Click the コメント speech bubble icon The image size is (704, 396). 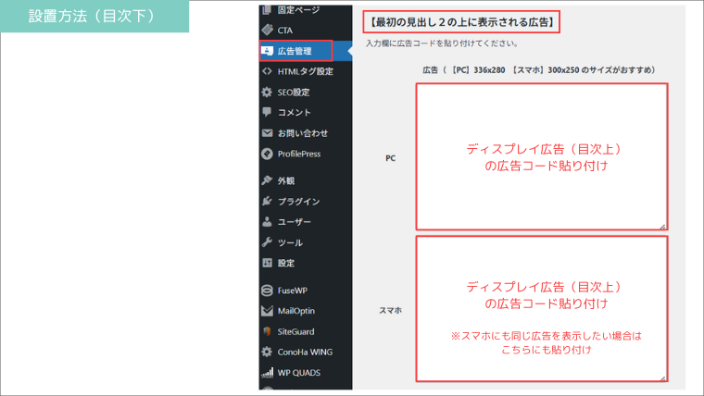pos(267,112)
